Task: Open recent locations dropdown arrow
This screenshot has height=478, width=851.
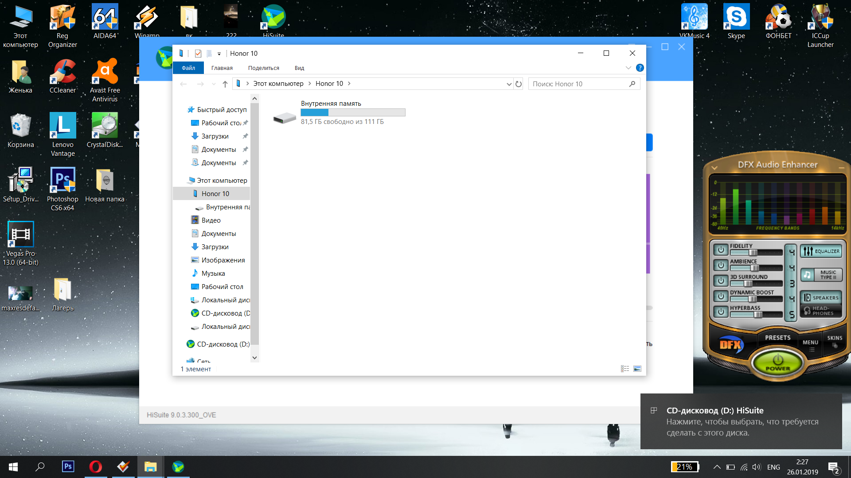Action: (214, 84)
